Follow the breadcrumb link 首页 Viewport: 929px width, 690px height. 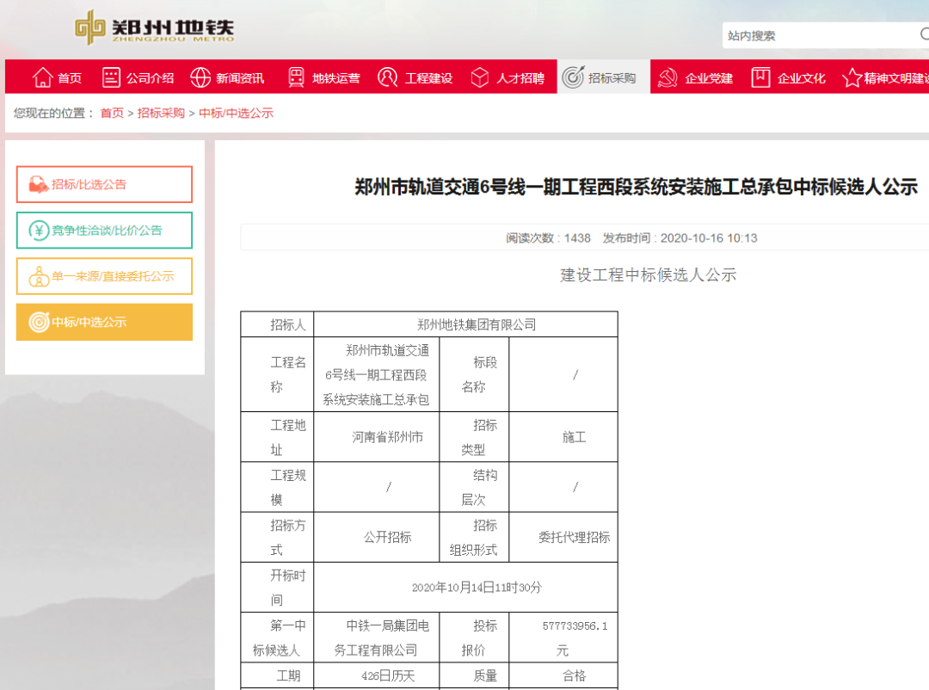[112, 114]
